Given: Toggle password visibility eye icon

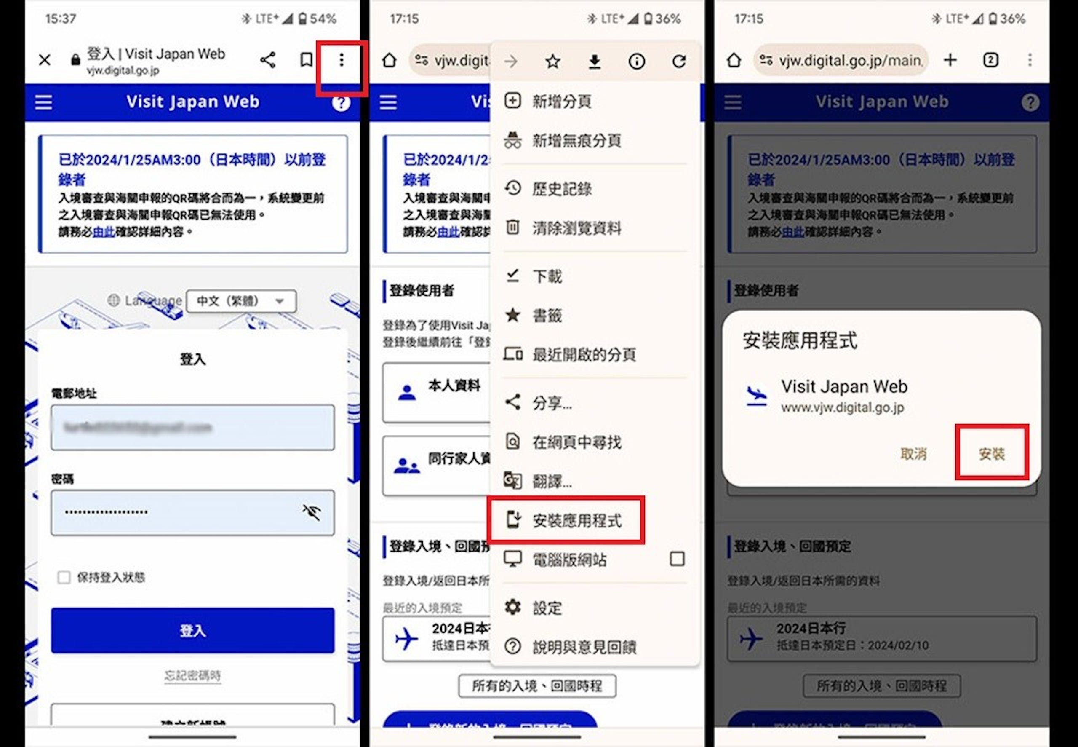Looking at the screenshot, I should [x=311, y=512].
